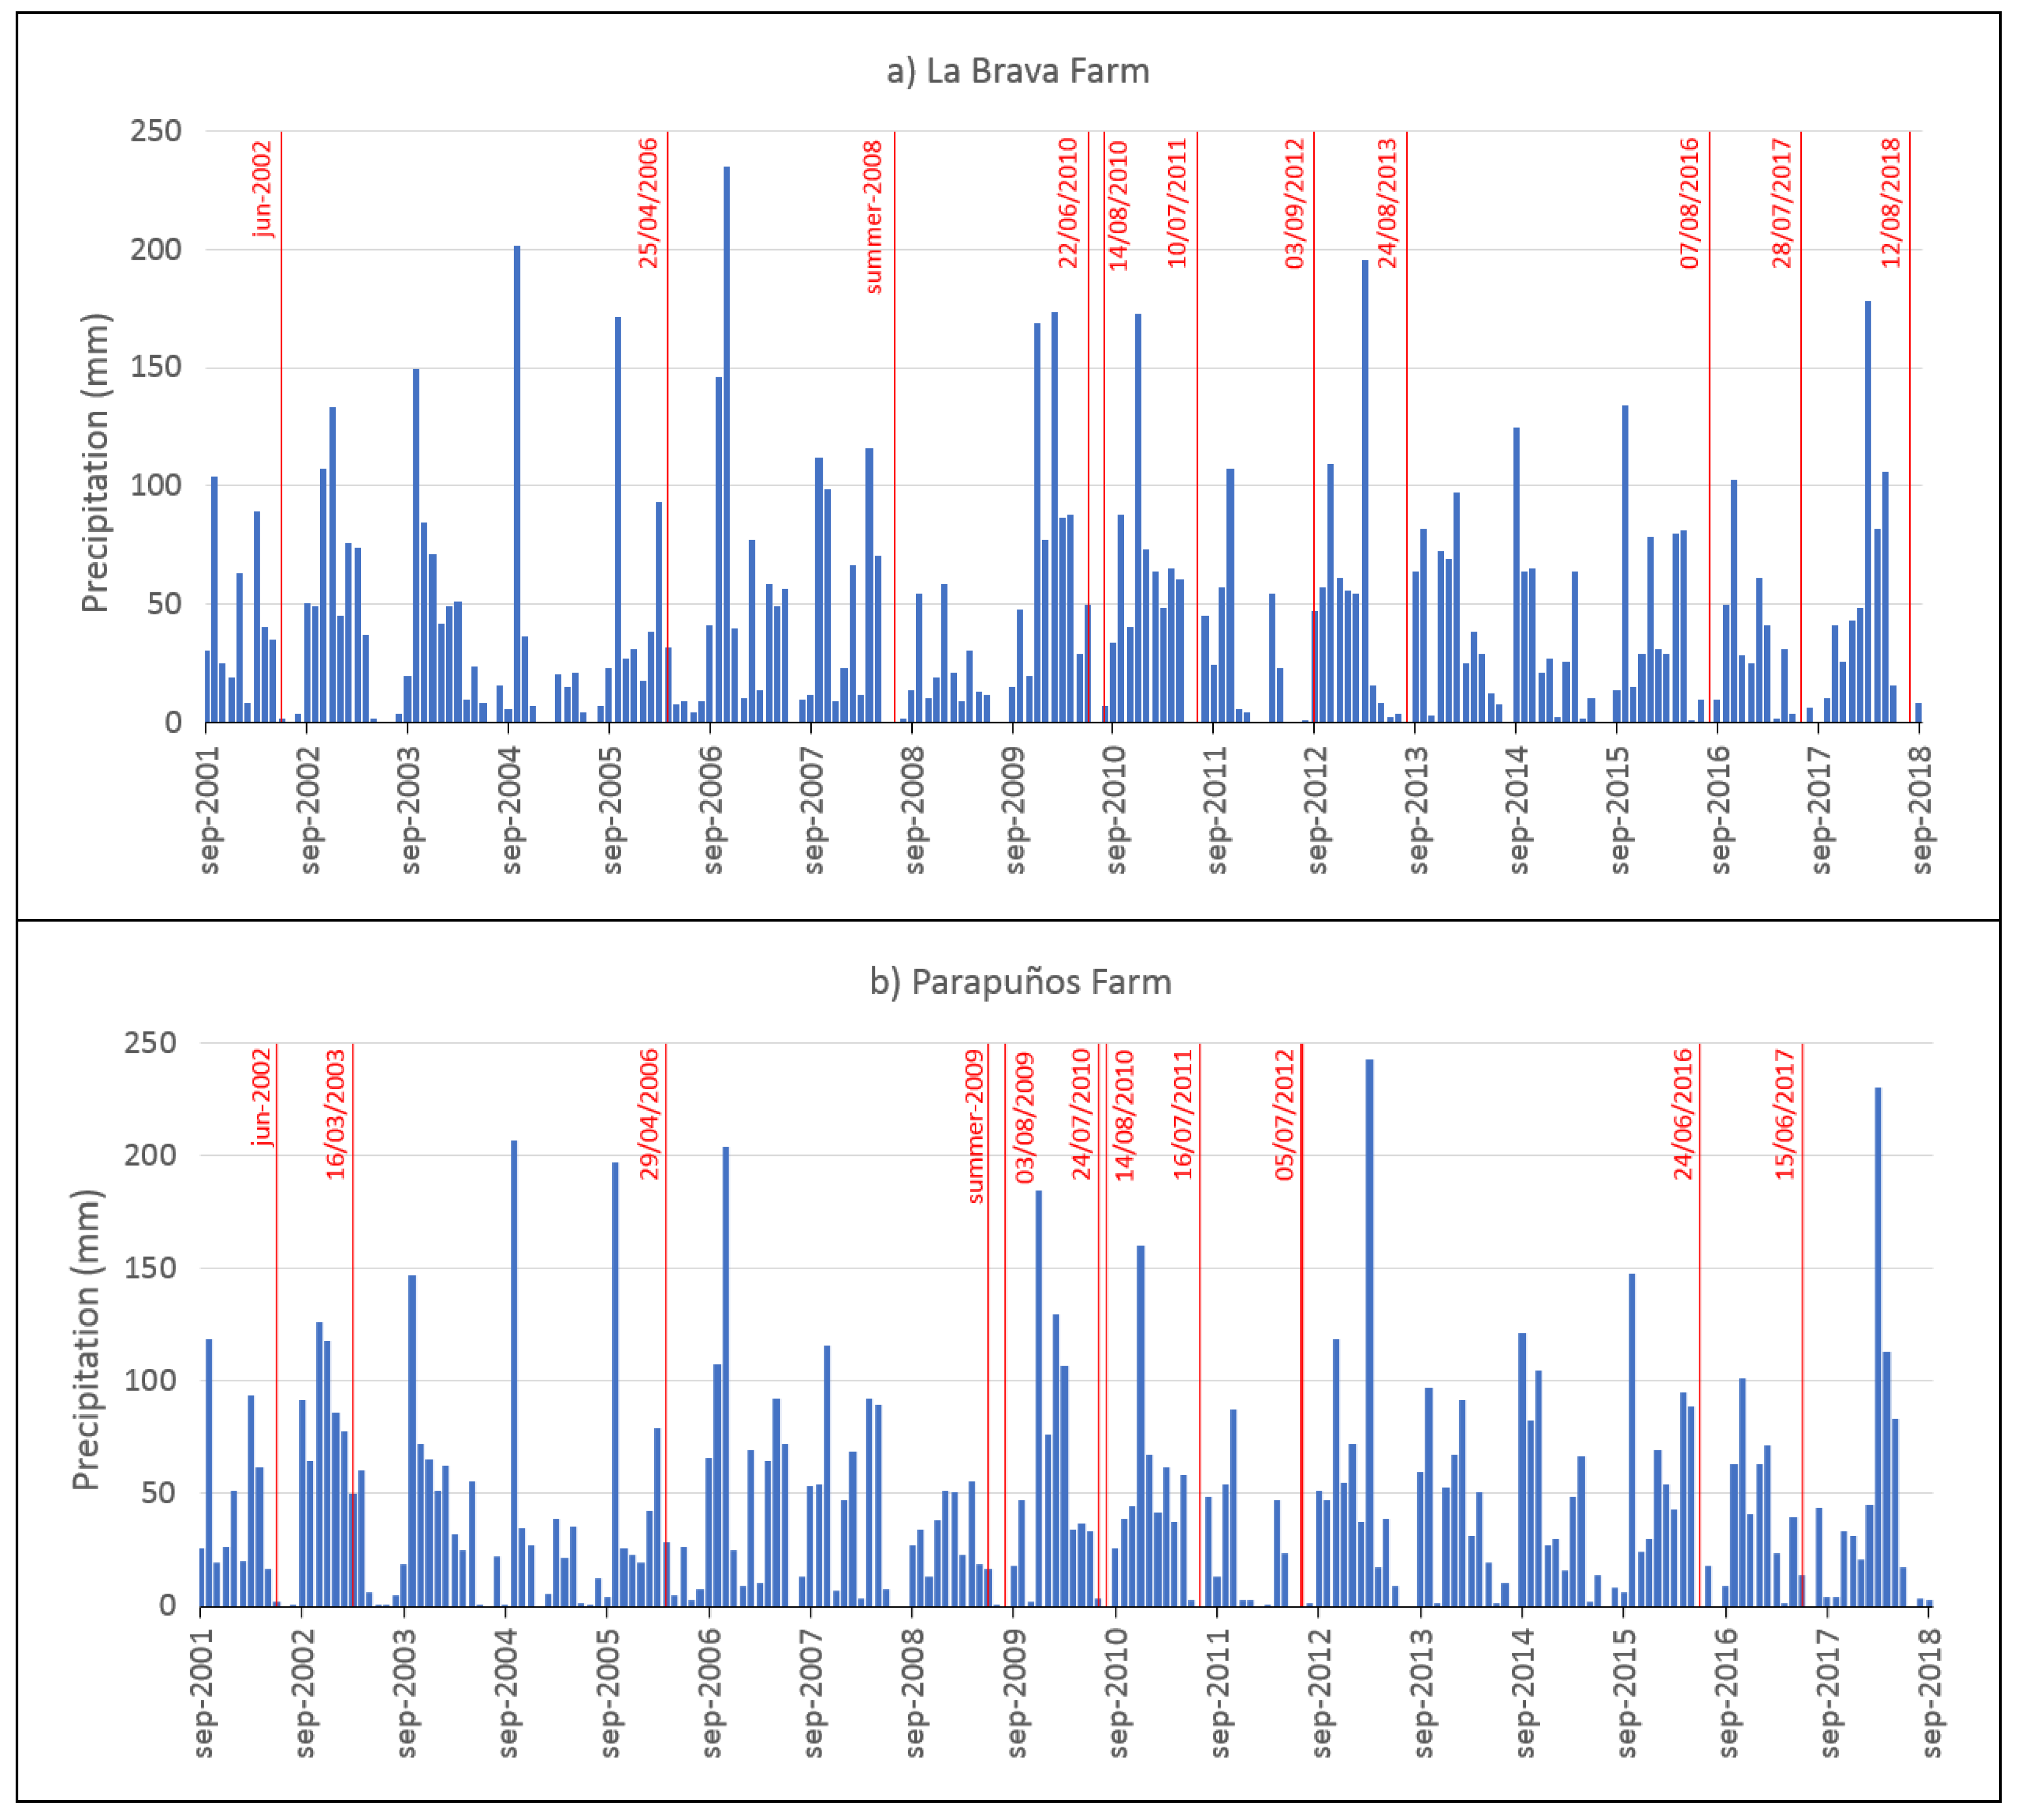This screenshot has width=2020, height=1820.
Task: Click the sep-2010 x-axis label in top chart
Action: coord(1116,811)
